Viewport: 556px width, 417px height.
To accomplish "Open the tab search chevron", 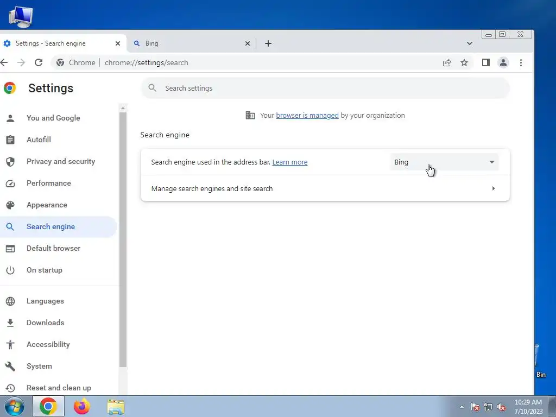I will point(470,43).
